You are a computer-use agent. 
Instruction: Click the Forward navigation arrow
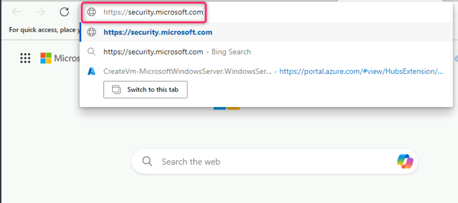[x=41, y=12]
